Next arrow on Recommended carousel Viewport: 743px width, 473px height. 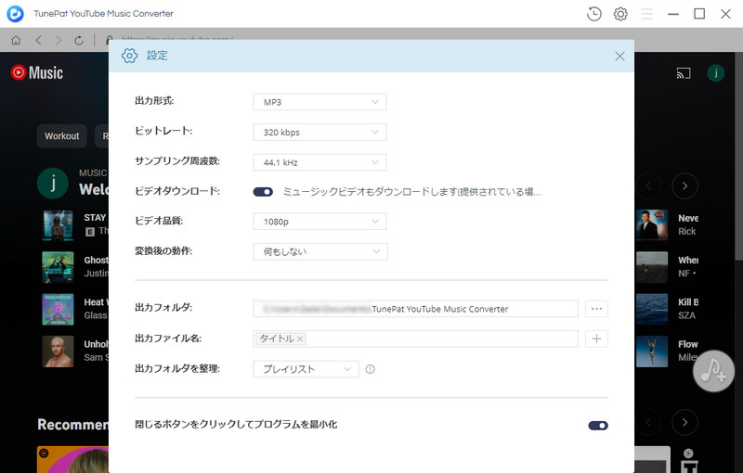(x=684, y=422)
